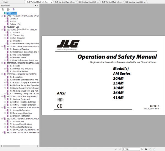This screenshot has width=165, height=151.
Task: Click the FOREWARD bookmark icon
Action: [x=5, y=13]
